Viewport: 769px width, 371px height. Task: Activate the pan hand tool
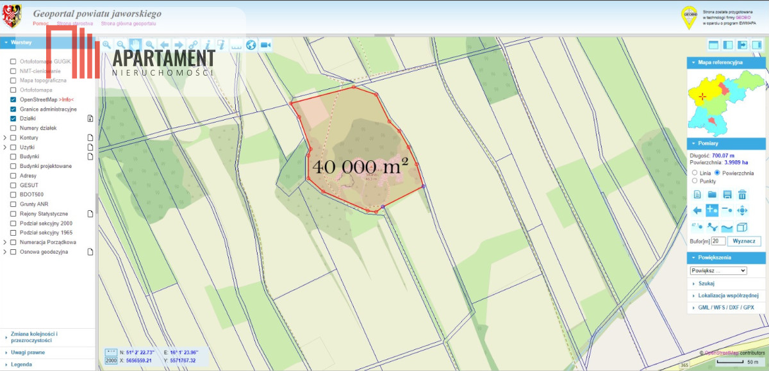[x=135, y=45]
